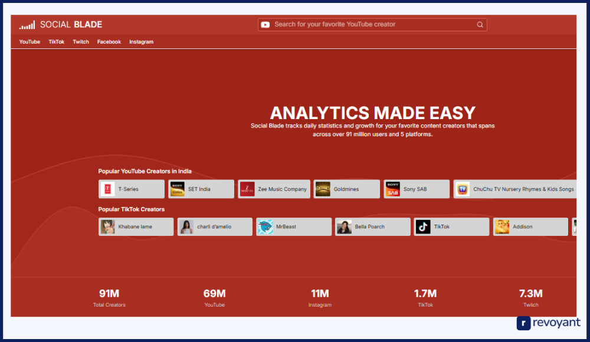Click the Zee Music Company logo

click(x=247, y=189)
